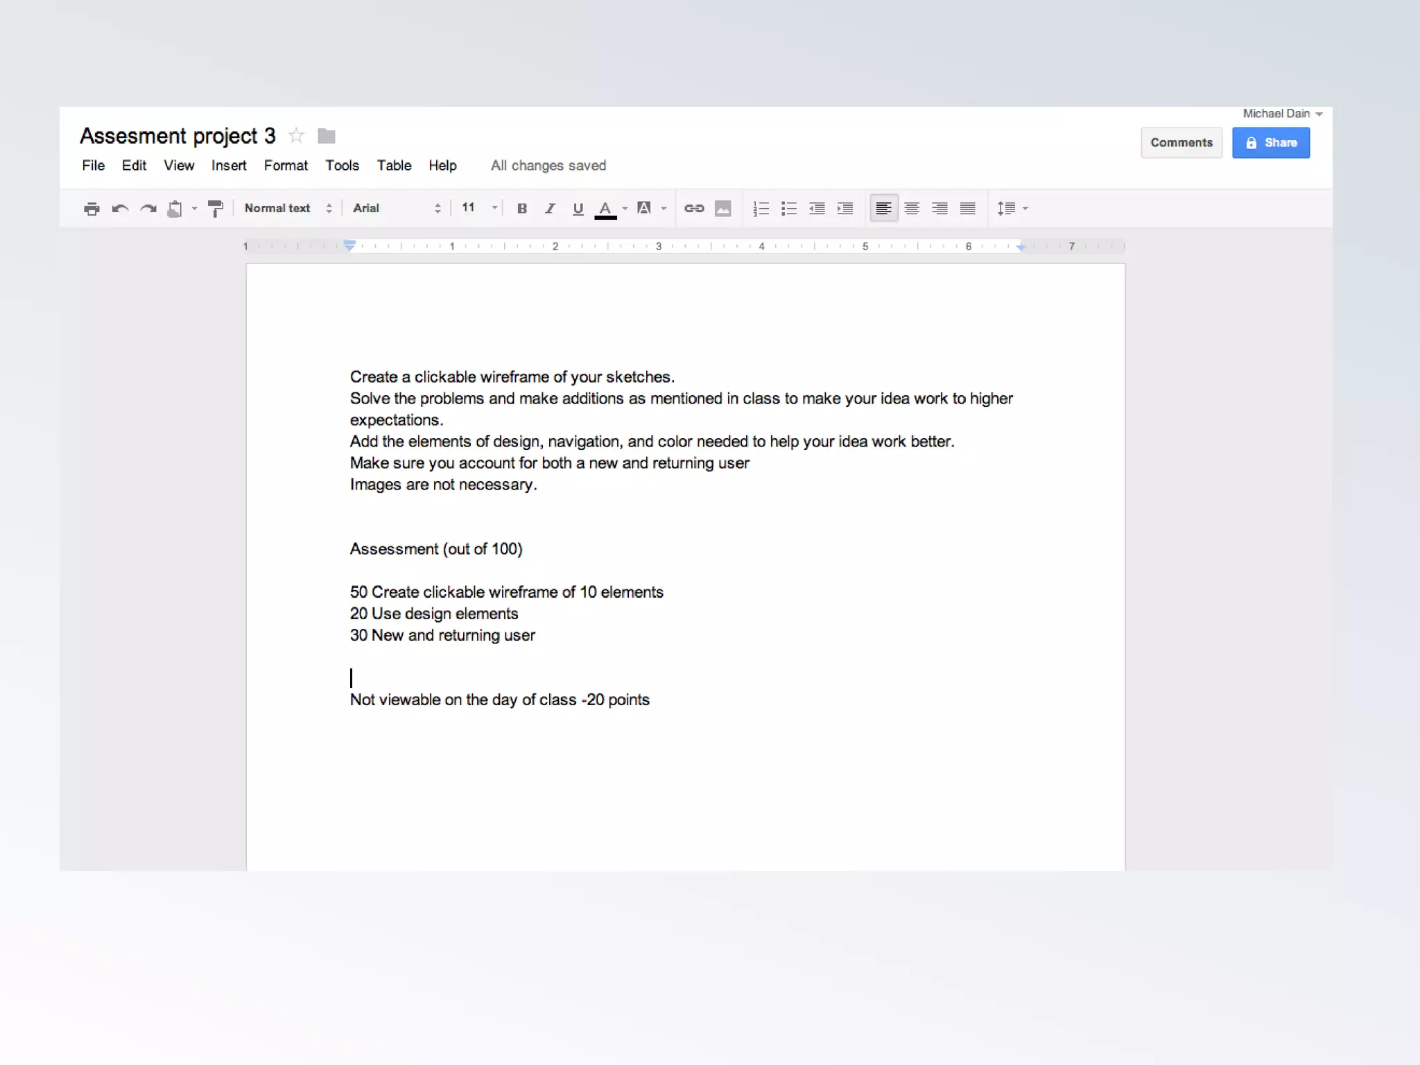
Task: Increase indent of the paragraph
Action: [x=845, y=209]
